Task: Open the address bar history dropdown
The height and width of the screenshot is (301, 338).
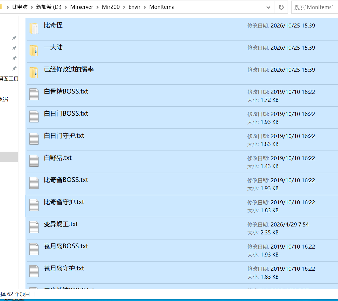Action: tap(268, 7)
